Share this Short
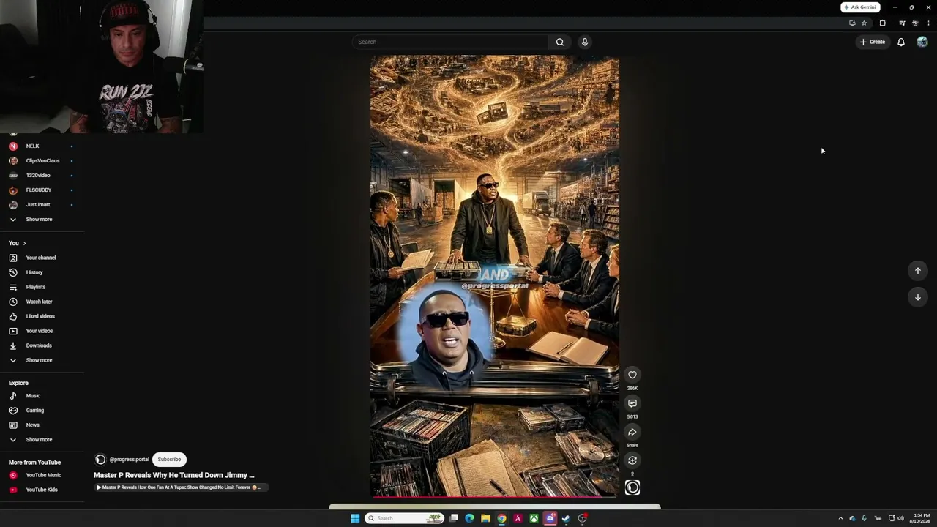This screenshot has height=527, width=937. 632,432
